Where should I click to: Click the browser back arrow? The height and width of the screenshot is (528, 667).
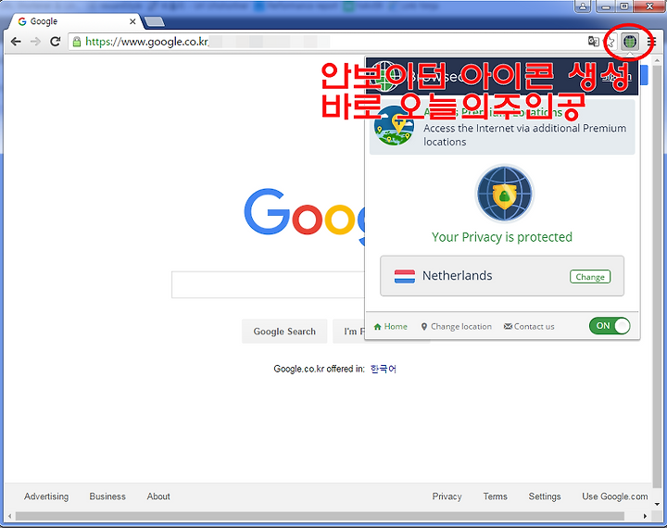(16, 42)
